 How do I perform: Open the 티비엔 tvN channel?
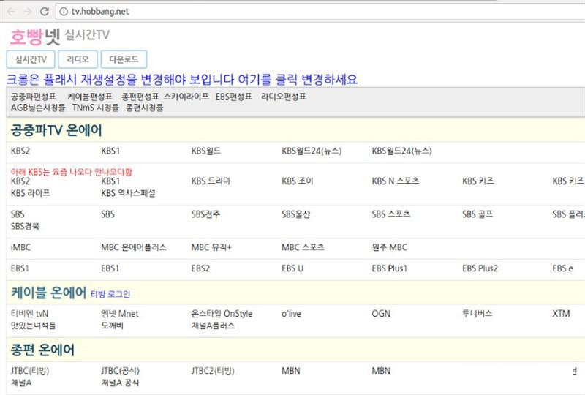29,314
